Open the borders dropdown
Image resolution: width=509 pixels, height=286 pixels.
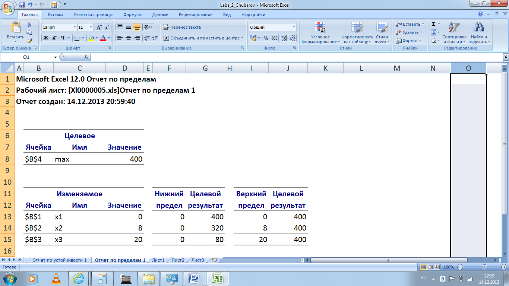point(83,38)
